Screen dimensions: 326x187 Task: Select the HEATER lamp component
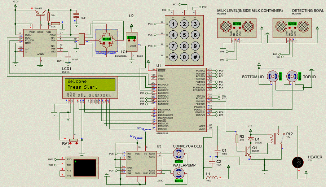298,162
